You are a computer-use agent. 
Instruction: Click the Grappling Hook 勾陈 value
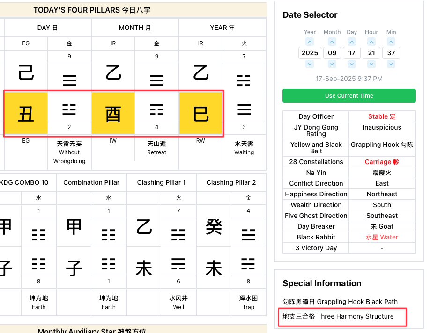click(x=382, y=145)
